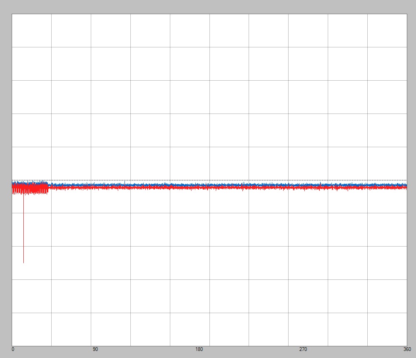Click the tall red downward spike
416x358 pixels.
[x=23, y=229]
